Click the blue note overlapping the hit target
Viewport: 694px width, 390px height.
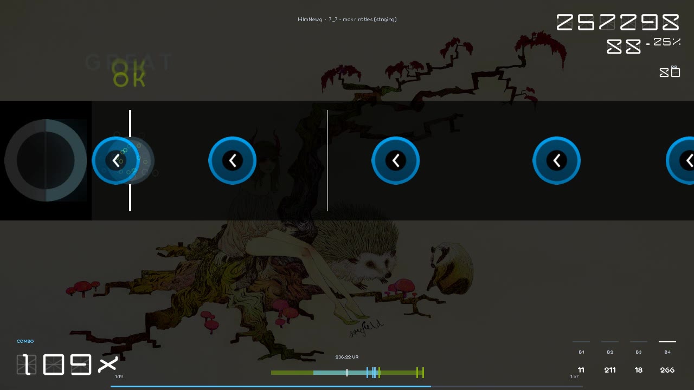[x=116, y=160]
